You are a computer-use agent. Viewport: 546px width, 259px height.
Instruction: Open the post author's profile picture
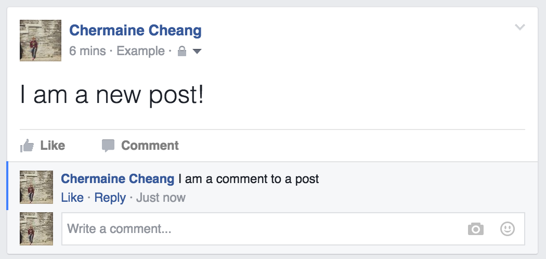tap(41, 41)
